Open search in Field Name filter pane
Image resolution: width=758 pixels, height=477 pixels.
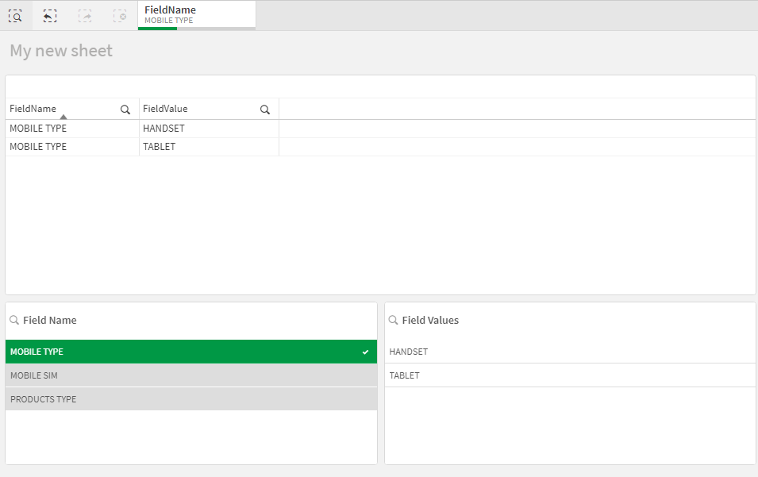tap(14, 320)
